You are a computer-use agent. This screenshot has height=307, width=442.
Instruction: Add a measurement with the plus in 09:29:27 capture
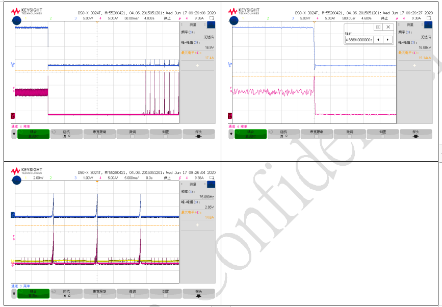tap(414, 65)
